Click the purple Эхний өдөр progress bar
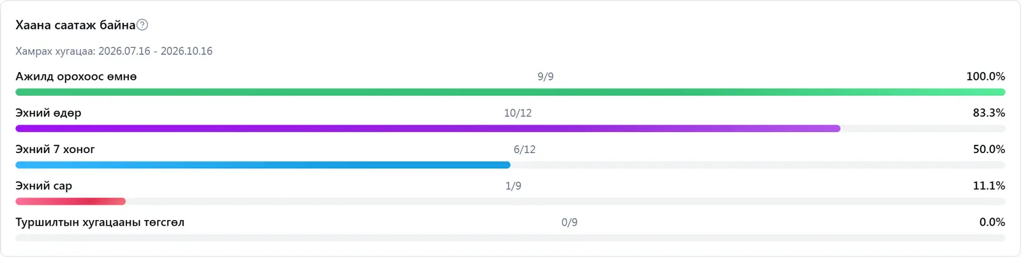 [428, 129]
